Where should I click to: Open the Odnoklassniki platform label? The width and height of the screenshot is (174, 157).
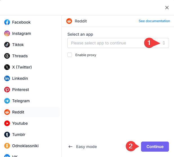click(25, 146)
